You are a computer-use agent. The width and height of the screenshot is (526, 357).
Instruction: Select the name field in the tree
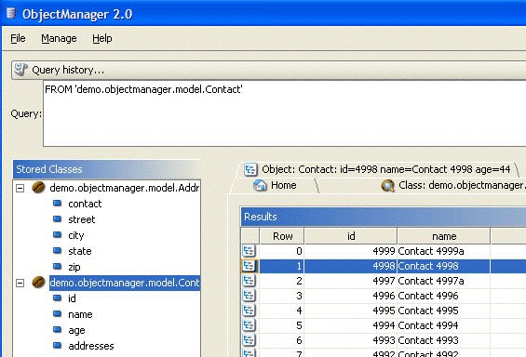pyautogui.click(x=80, y=314)
